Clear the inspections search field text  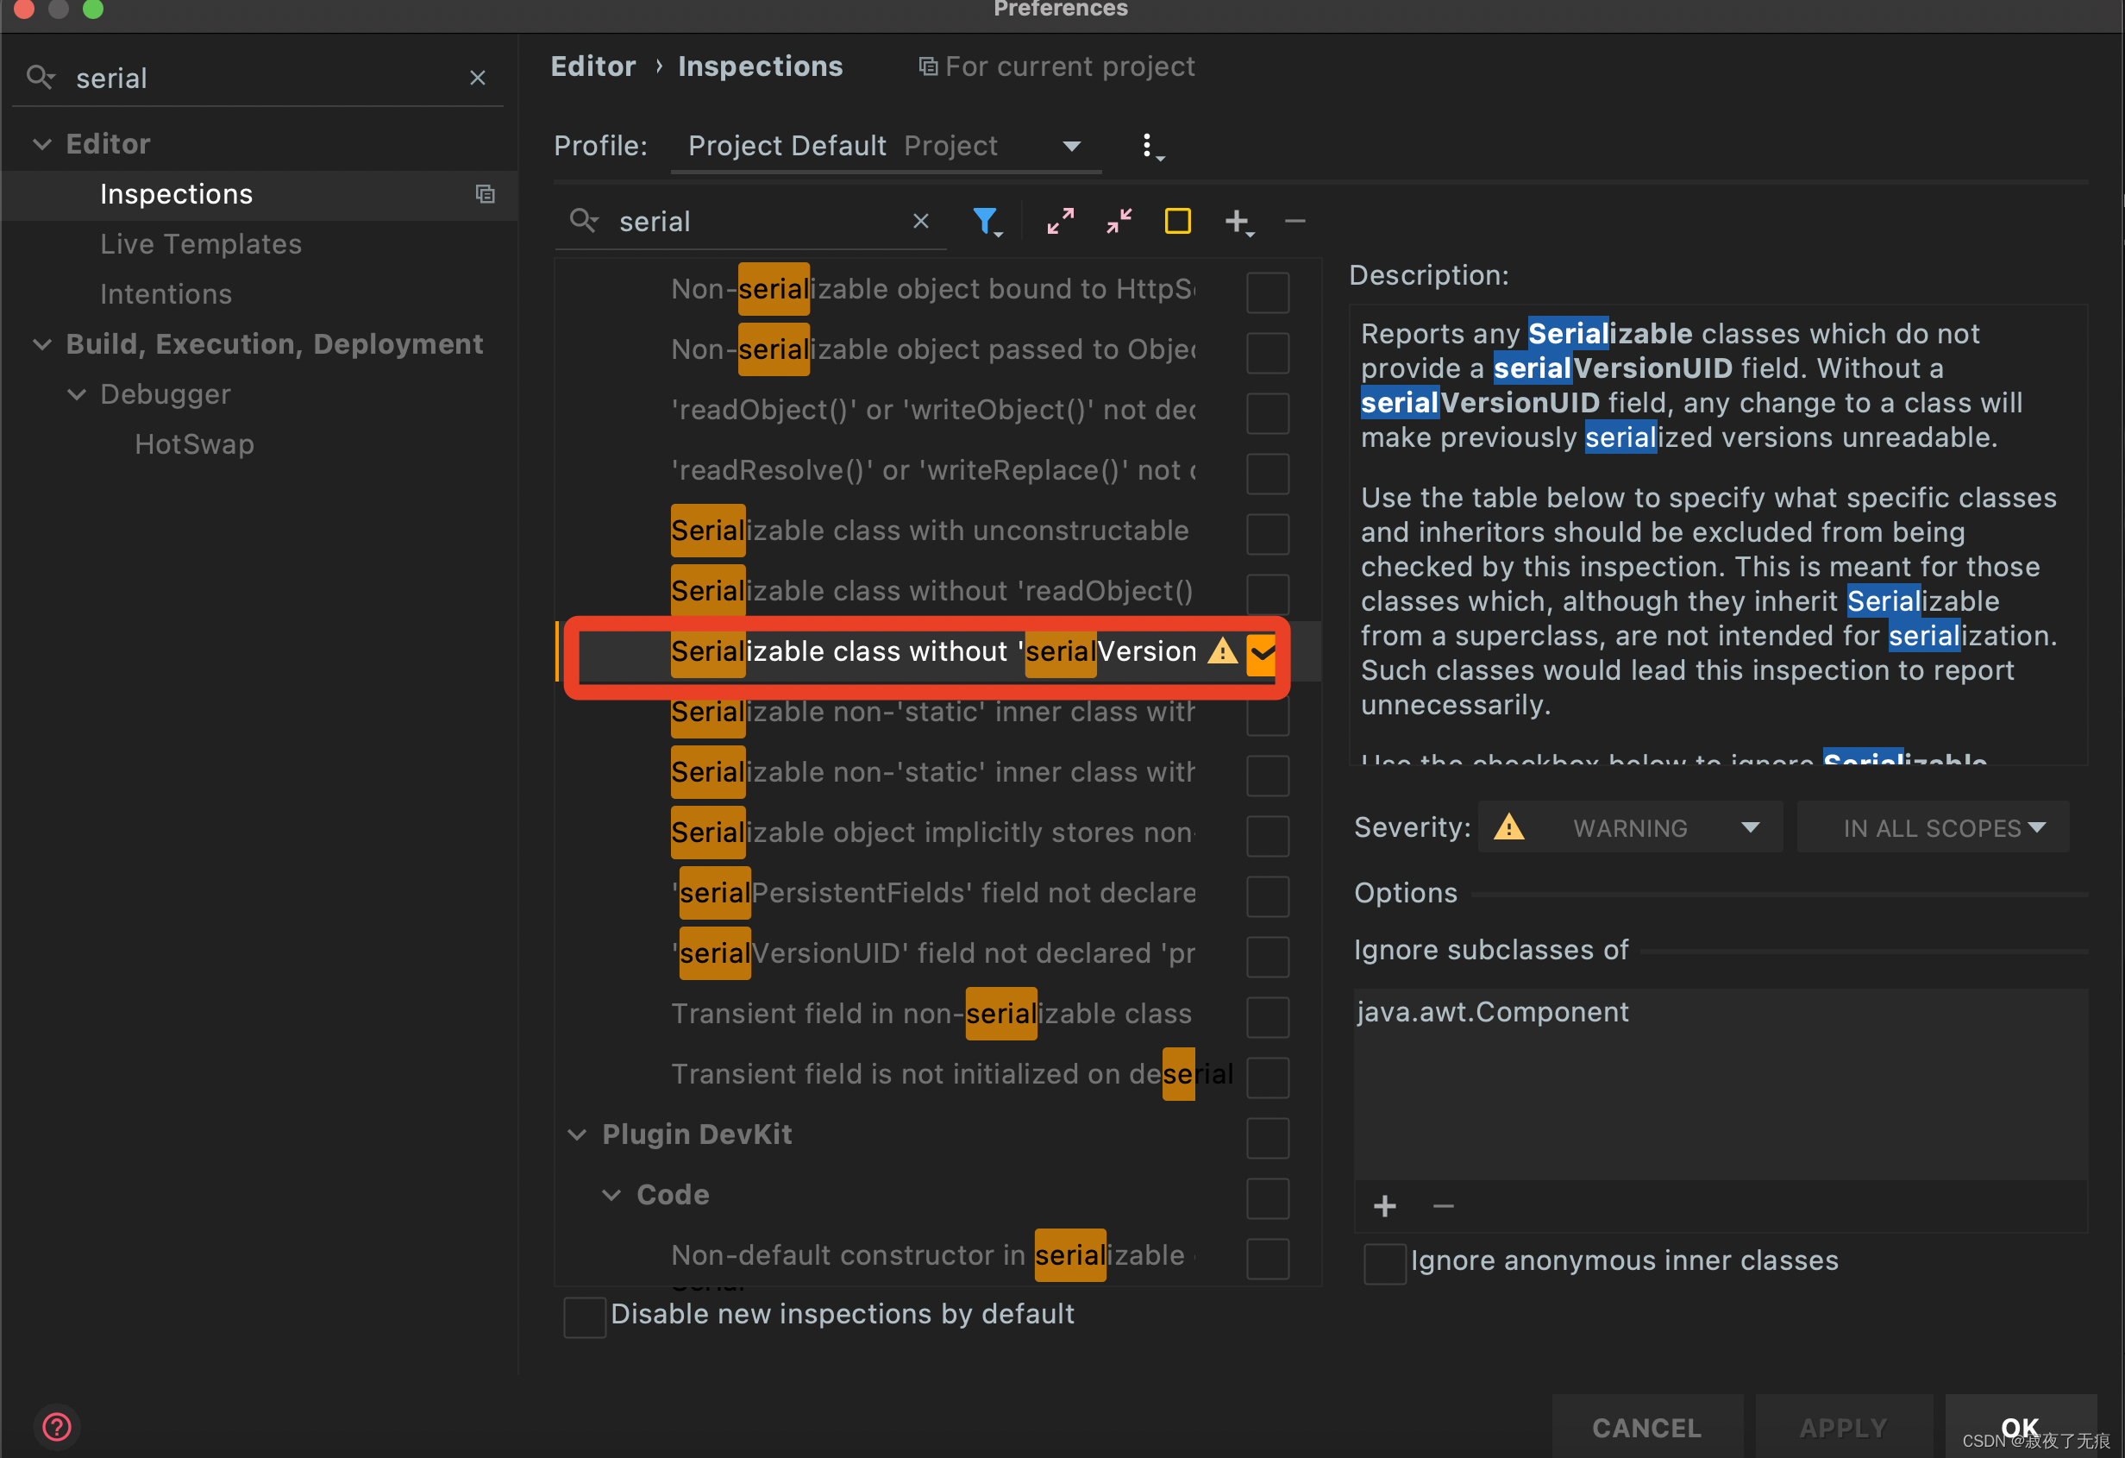coord(921,221)
